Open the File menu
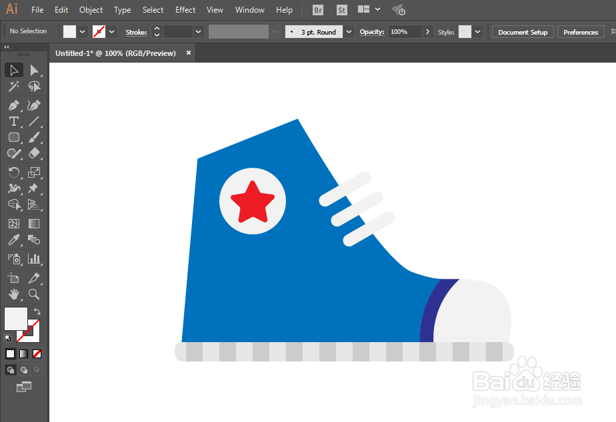This screenshot has width=616, height=422. coord(37,10)
